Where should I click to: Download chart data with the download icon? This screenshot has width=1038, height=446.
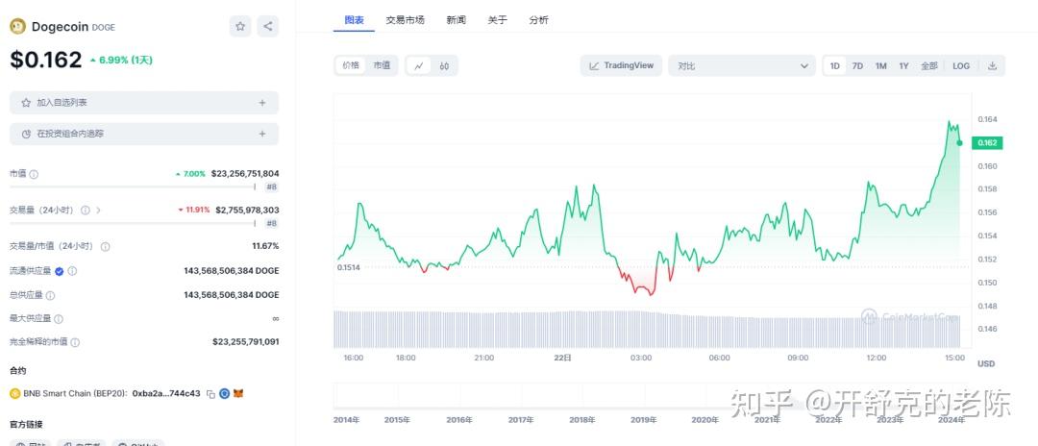coord(992,65)
